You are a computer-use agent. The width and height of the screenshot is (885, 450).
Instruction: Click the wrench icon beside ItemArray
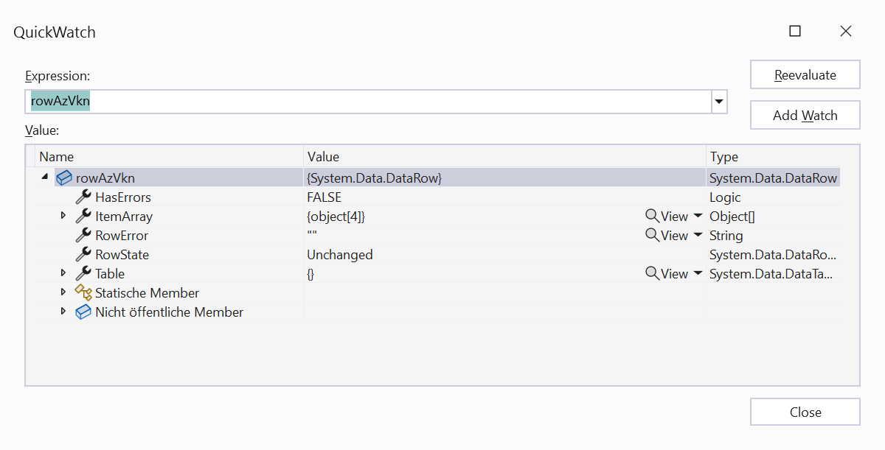pyautogui.click(x=83, y=216)
